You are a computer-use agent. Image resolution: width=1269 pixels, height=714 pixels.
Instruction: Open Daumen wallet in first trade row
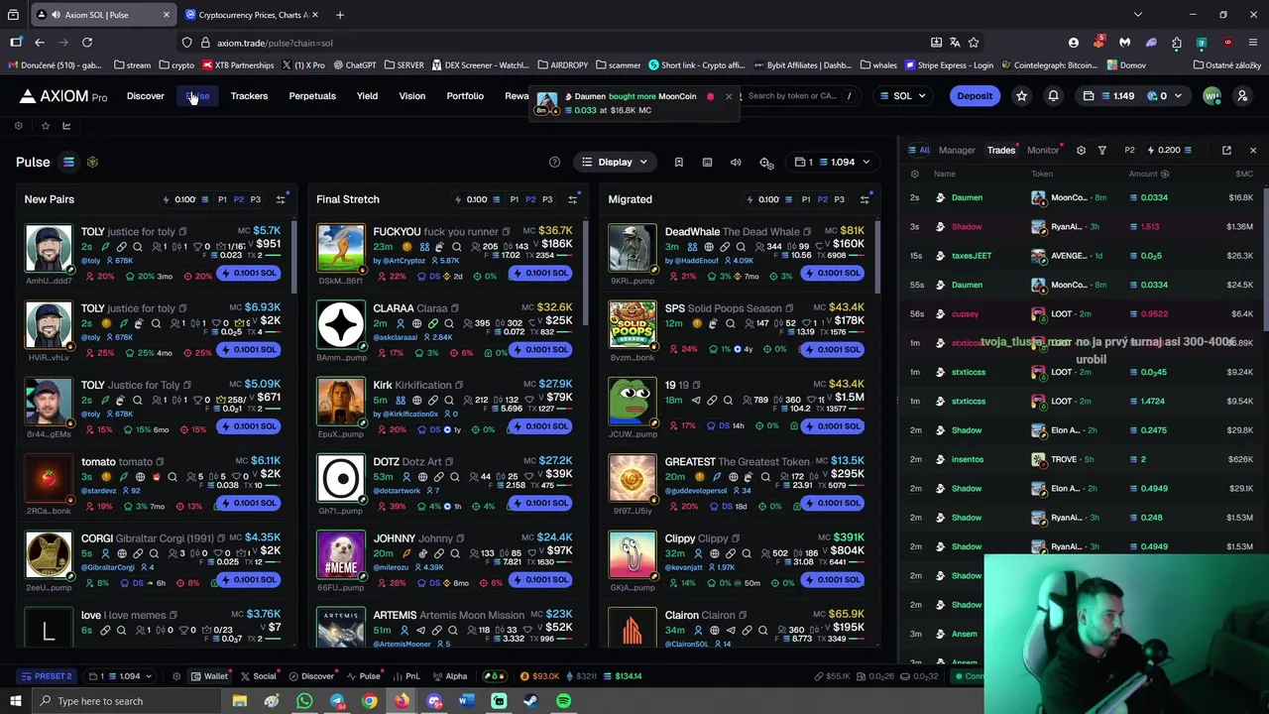pyautogui.click(x=967, y=197)
